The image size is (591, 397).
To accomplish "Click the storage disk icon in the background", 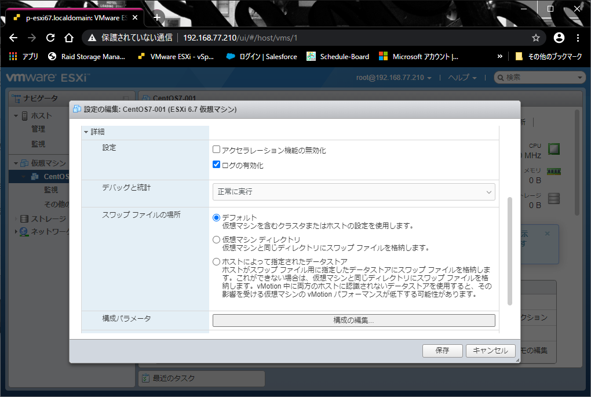I will click(554, 198).
